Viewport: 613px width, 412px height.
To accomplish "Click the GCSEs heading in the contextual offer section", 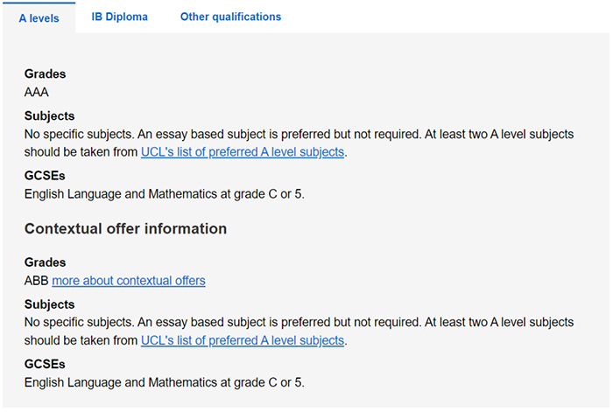I will coord(45,364).
